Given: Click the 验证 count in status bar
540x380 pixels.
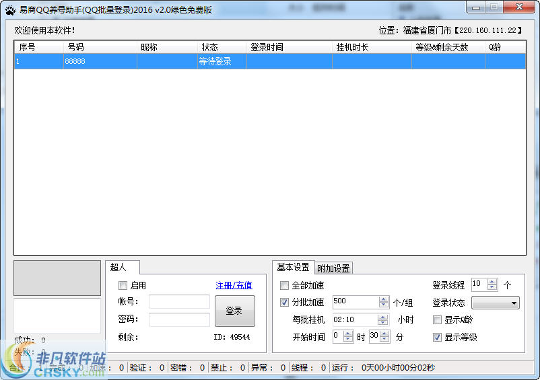Looking at the screenshot, I should pos(147,368).
